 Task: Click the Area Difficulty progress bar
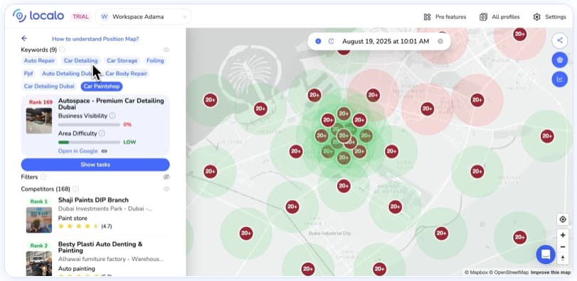tap(89, 143)
